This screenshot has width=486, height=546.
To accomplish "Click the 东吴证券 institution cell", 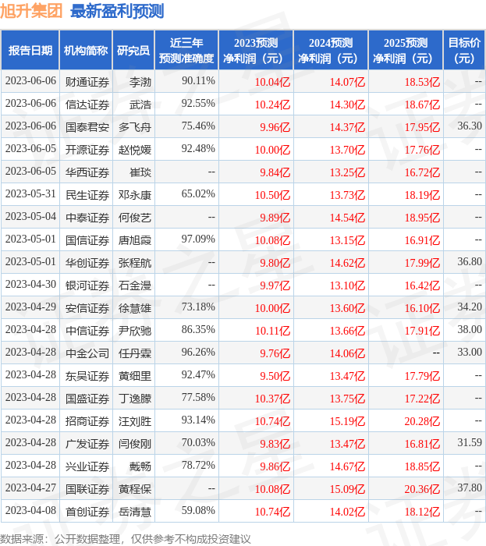I will coord(87,377).
